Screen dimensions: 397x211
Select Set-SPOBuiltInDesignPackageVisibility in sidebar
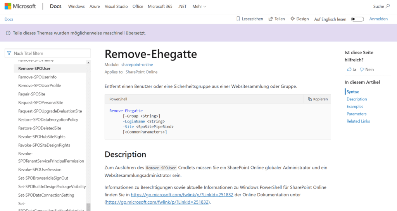[52, 187]
